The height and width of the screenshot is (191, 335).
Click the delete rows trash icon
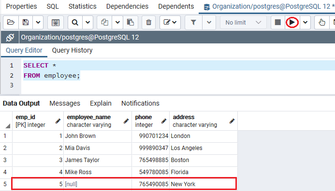[x=149, y=22]
